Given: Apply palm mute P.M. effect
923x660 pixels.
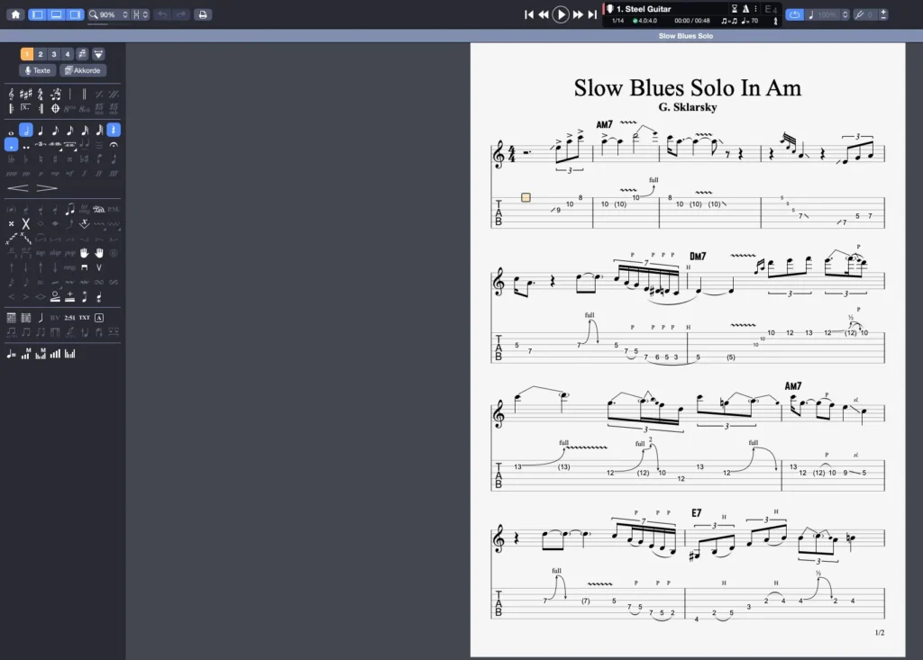Looking at the screenshot, I should click(x=114, y=210).
